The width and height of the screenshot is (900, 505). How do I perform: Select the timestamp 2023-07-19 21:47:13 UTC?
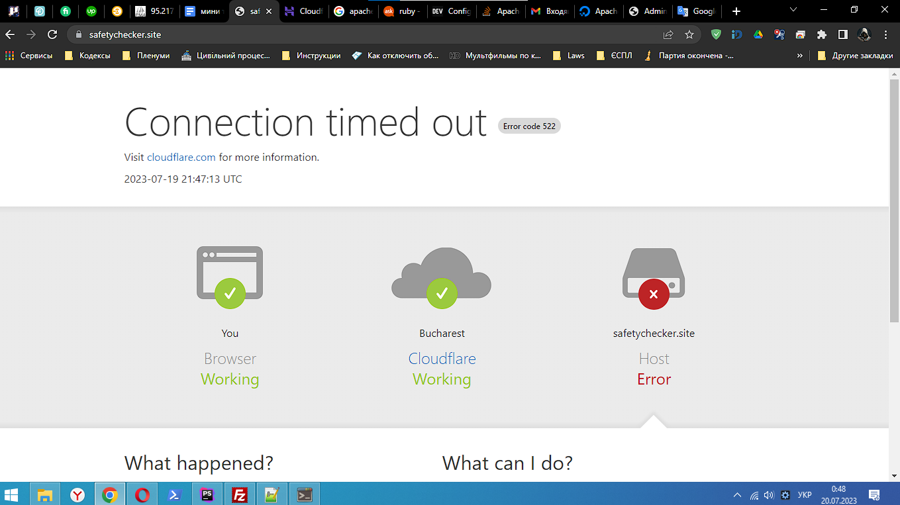(x=183, y=179)
